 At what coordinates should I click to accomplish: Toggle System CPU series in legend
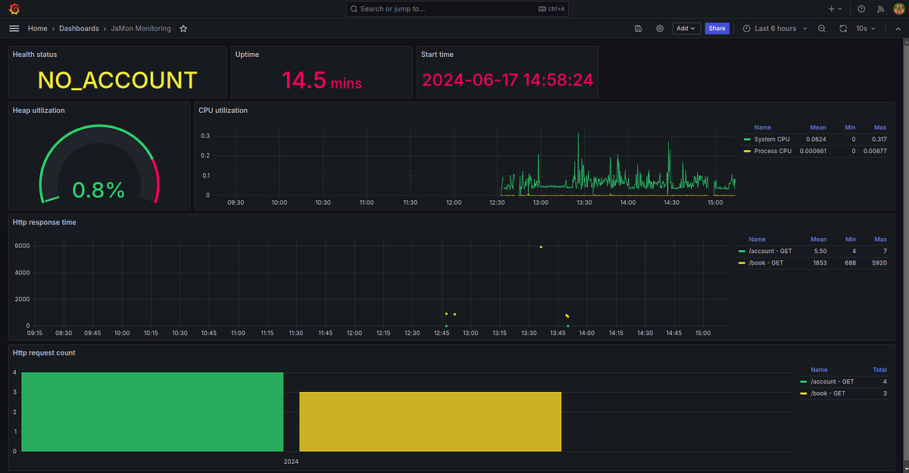click(772, 139)
